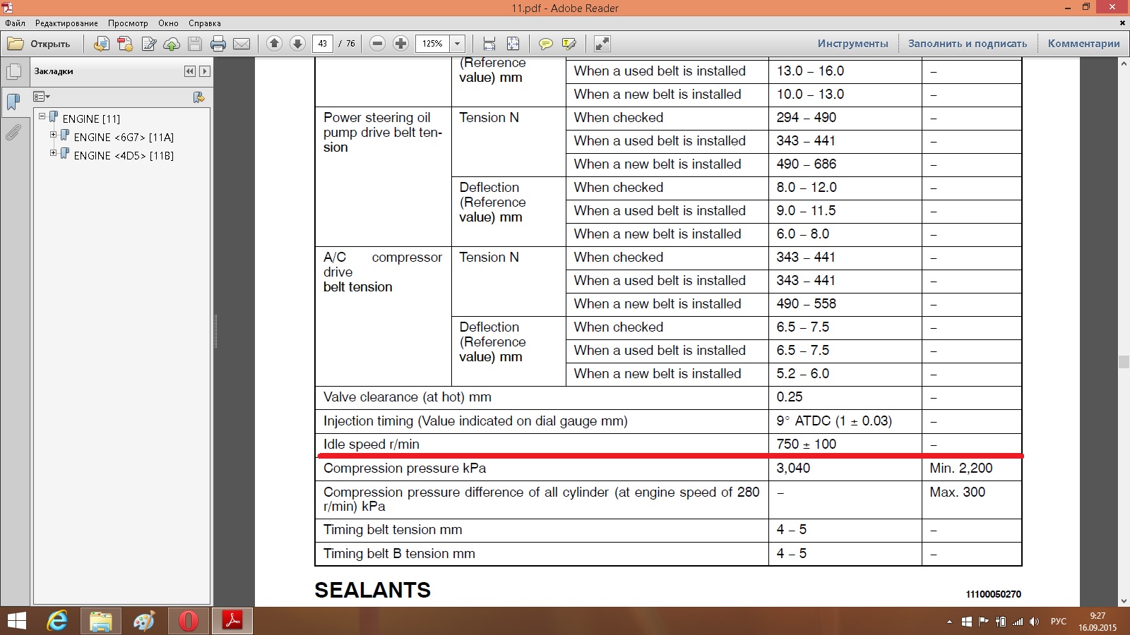Image resolution: width=1130 pixels, height=635 pixels.
Task: Toggle the Page Thumbnails panel
Action: point(13,71)
